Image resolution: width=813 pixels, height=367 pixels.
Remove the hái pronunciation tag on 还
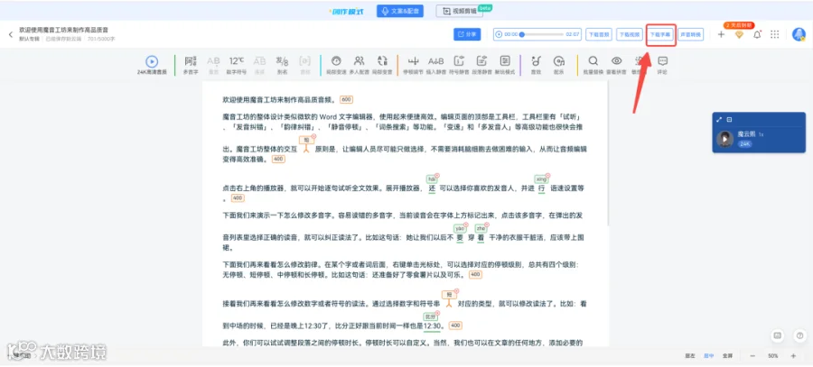pos(437,176)
